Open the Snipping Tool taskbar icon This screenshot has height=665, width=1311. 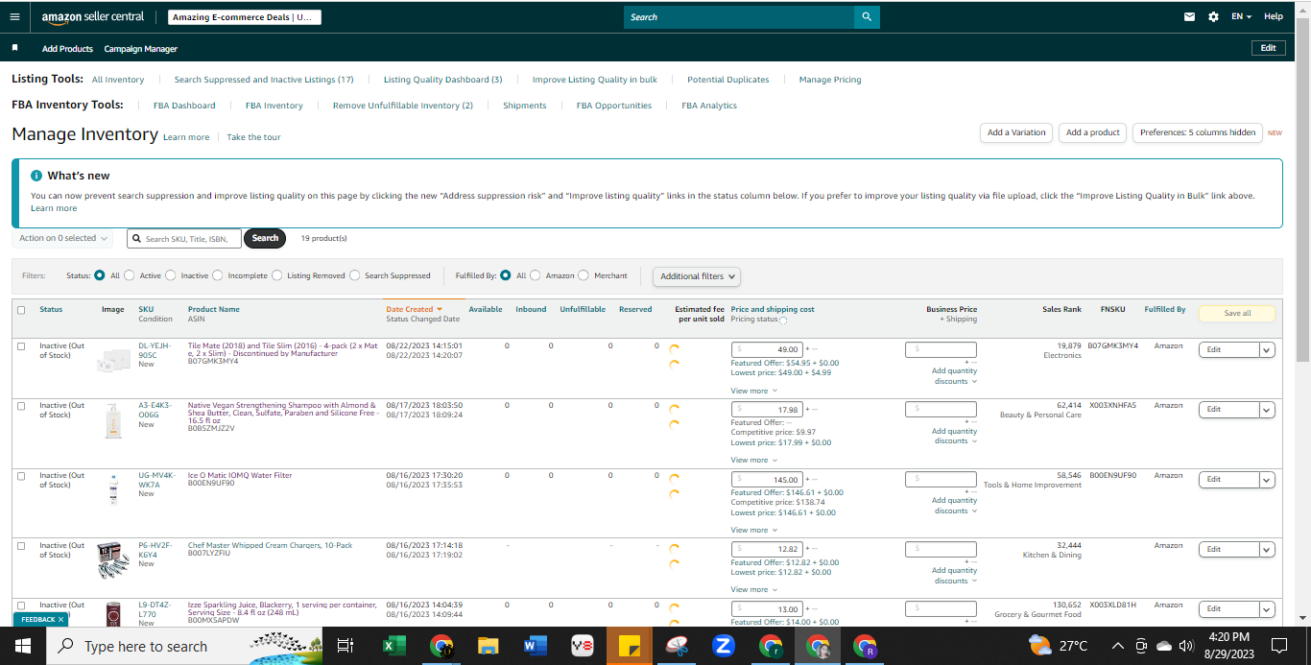[677, 646]
